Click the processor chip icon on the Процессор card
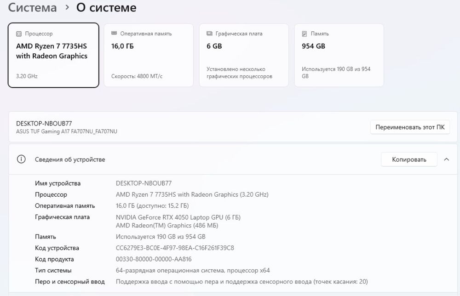The image size is (460, 296). [x=19, y=34]
